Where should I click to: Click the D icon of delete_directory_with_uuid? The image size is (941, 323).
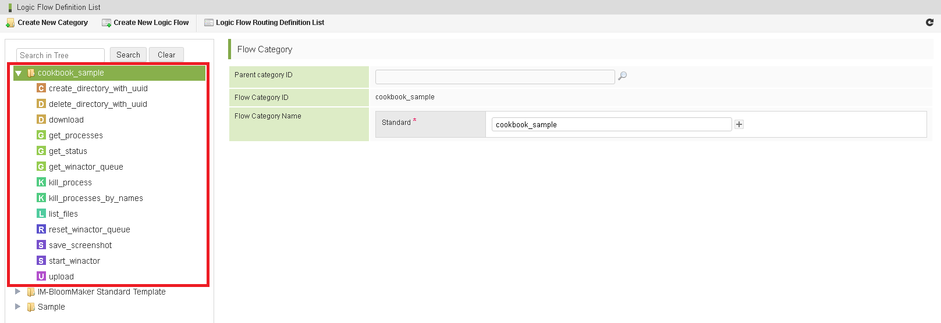pyautogui.click(x=41, y=104)
